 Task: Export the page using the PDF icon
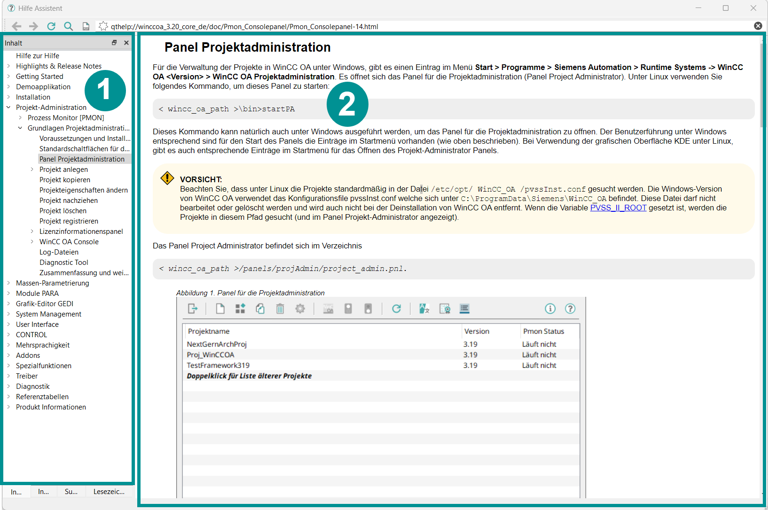pyautogui.click(x=86, y=26)
